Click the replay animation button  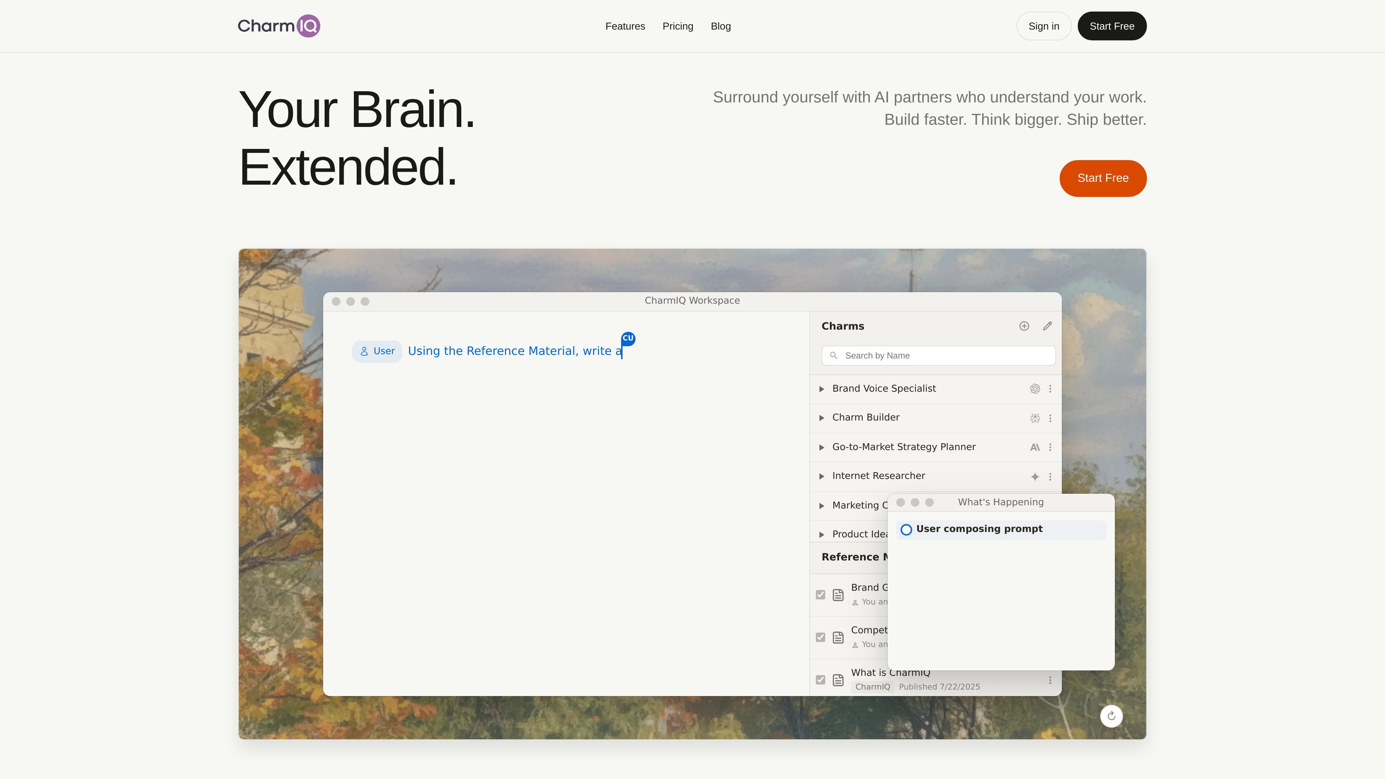(1111, 716)
